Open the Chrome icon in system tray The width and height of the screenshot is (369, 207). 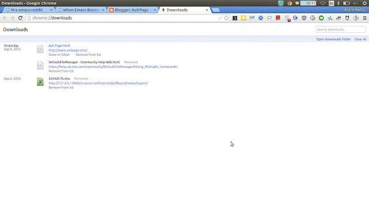[289, 3]
